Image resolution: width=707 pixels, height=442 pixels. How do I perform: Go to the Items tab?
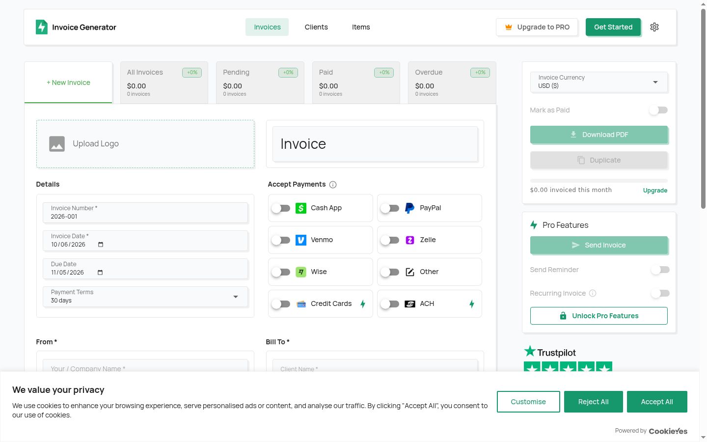(361, 27)
